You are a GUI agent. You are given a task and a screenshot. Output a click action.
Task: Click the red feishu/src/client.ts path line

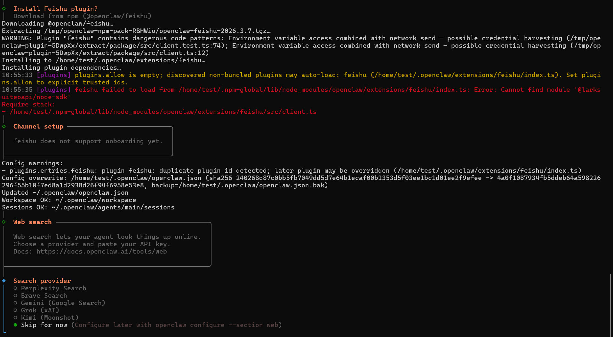click(x=159, y=112)
